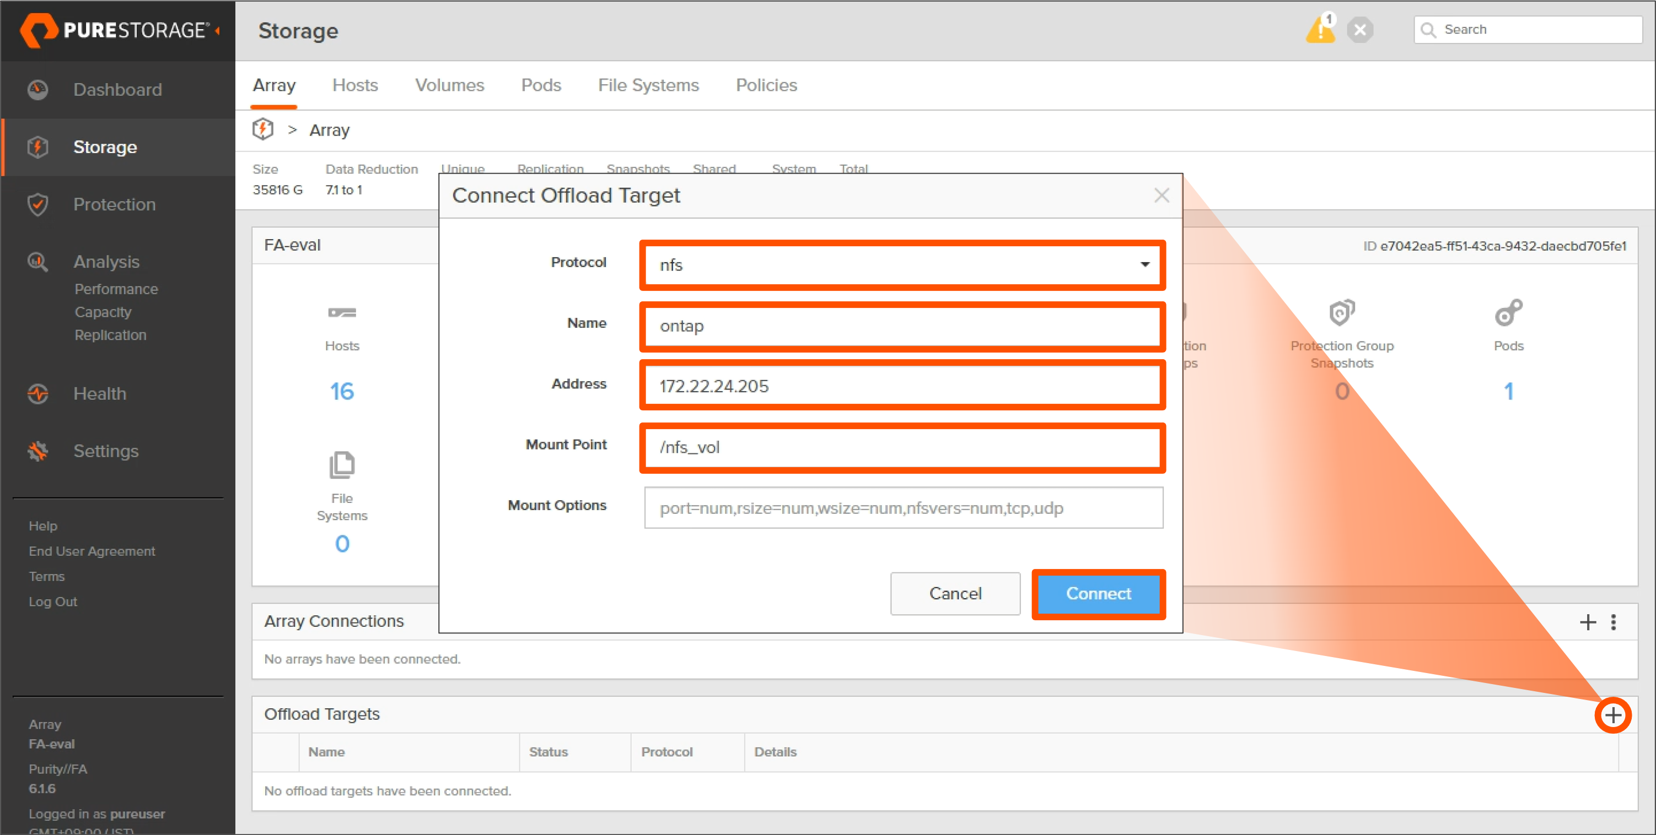The width and height of the screenshot is (1656, 835).
Task: Switch to the File Systems tab
Action: [x=648, y=85]
